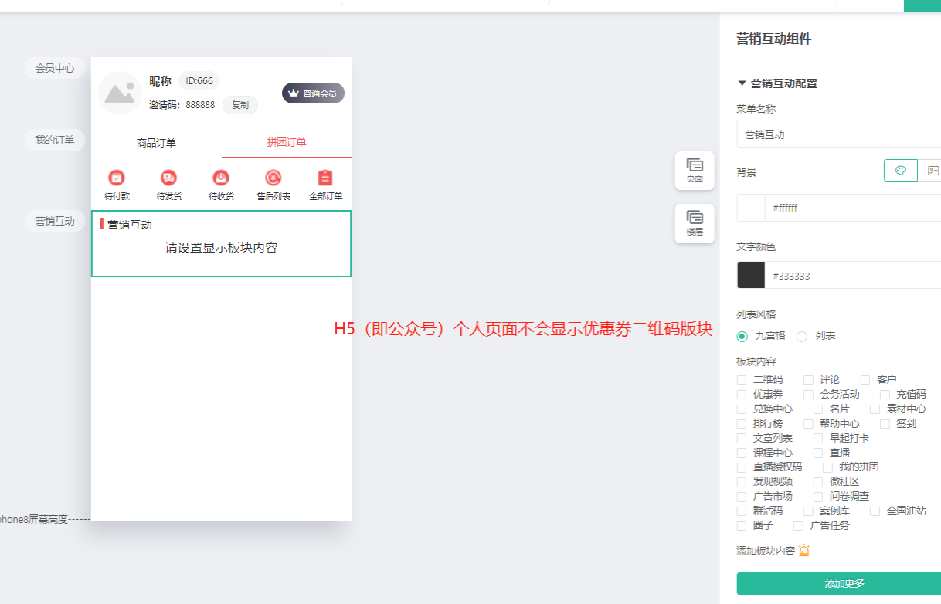
Task: Click the 待发货 truck icon
Action: 168,178
